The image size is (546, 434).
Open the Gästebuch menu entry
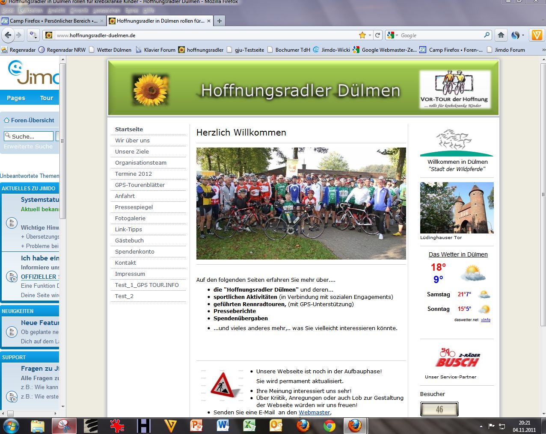click(129, 240)
